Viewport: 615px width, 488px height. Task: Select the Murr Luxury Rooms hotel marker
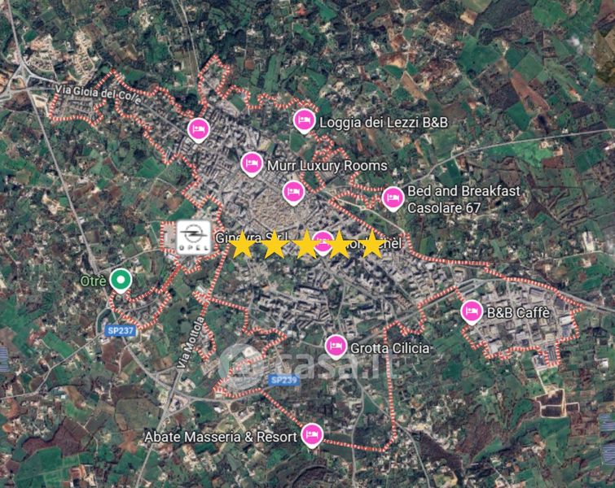click(x=252, y=164)
